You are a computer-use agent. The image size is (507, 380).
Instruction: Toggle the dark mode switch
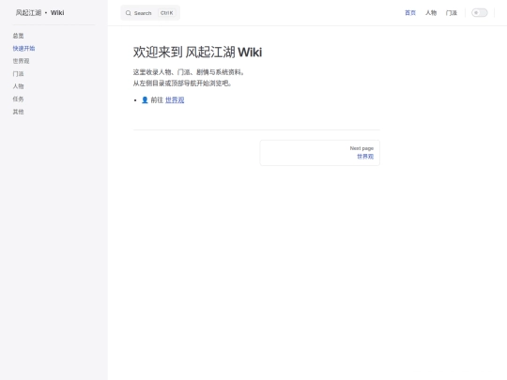(479, 12)
